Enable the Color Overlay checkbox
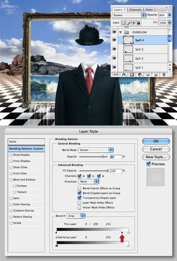Image resolution: width=177 pixels, height=261 pixels. coord(11,204)
